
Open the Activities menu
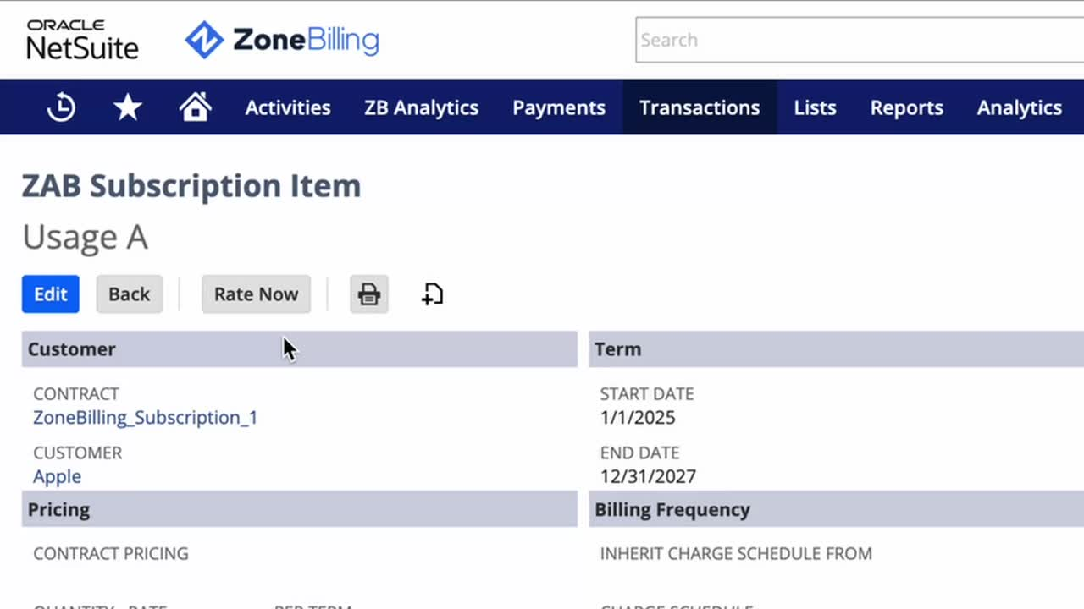[x=288, y=107]
